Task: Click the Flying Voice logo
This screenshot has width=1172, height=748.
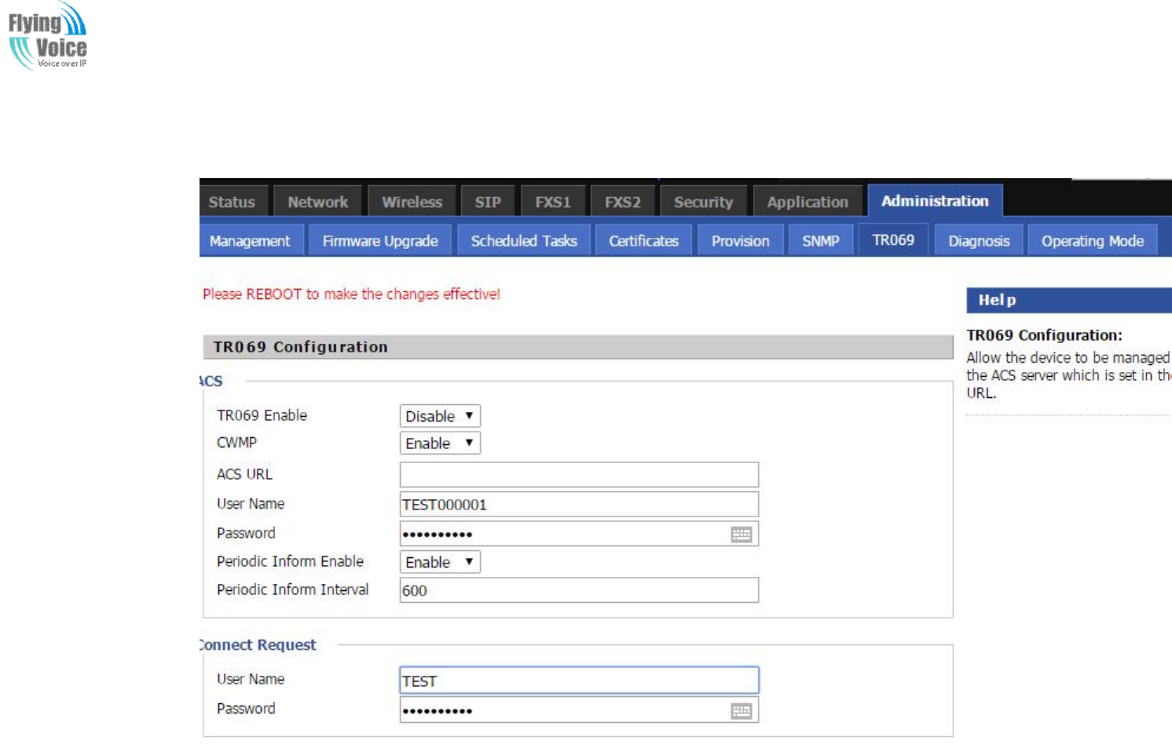Action: click(x=47, y=36)
